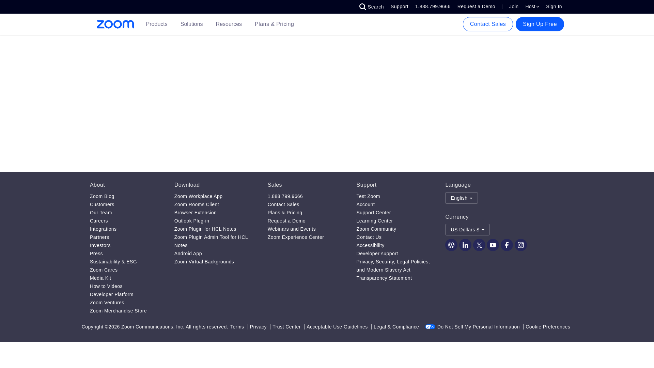Go to Plans & Pricing in navigation
The image size is (654, 368).
(274, 24)
